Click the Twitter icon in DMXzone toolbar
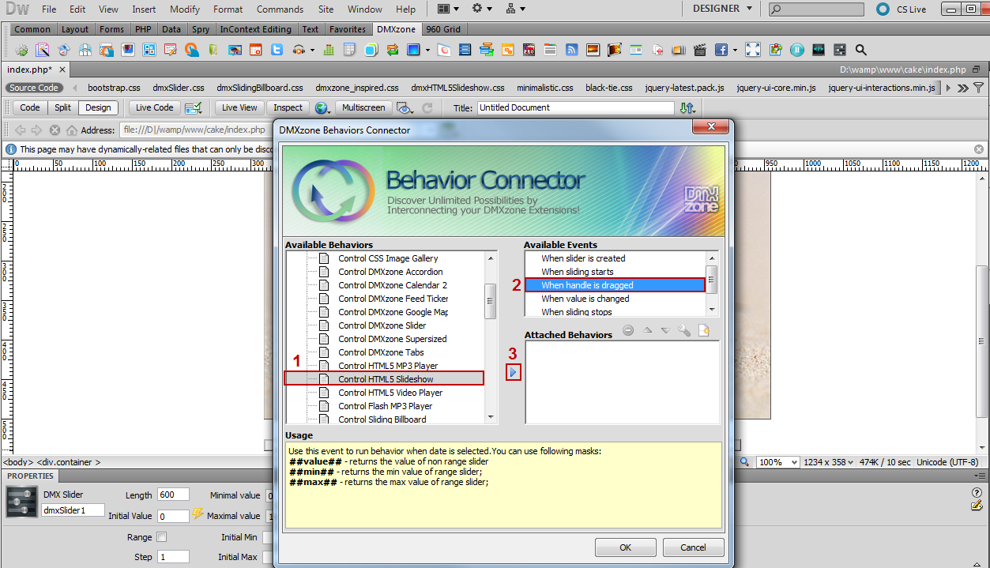The height and width of the screenshot is (568, 990). click(277, 50)
